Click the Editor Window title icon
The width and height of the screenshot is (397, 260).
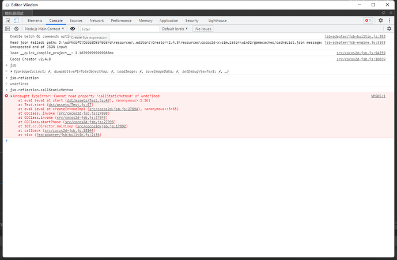(7, 5)
